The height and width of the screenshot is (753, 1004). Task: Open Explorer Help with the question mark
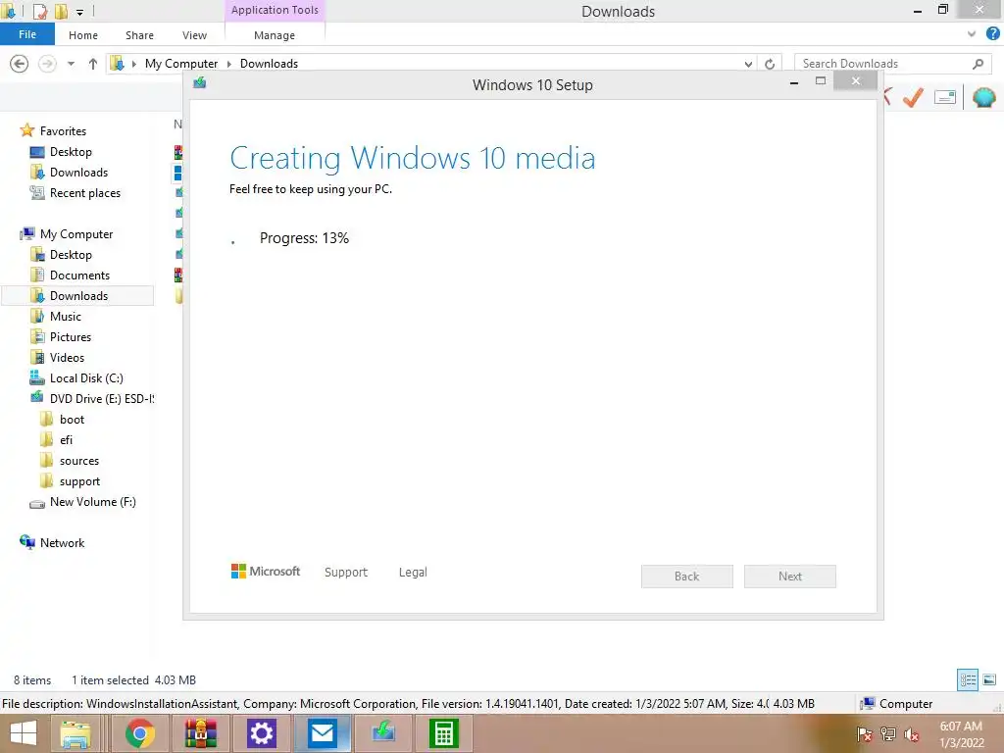992,34
